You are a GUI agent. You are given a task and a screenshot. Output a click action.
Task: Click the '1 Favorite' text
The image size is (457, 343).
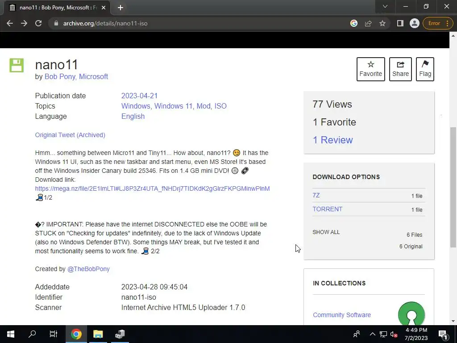click(334, 122)
